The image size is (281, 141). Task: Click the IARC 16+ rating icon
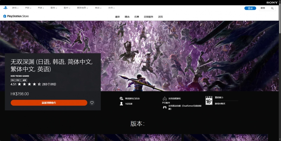click(209, 100)
